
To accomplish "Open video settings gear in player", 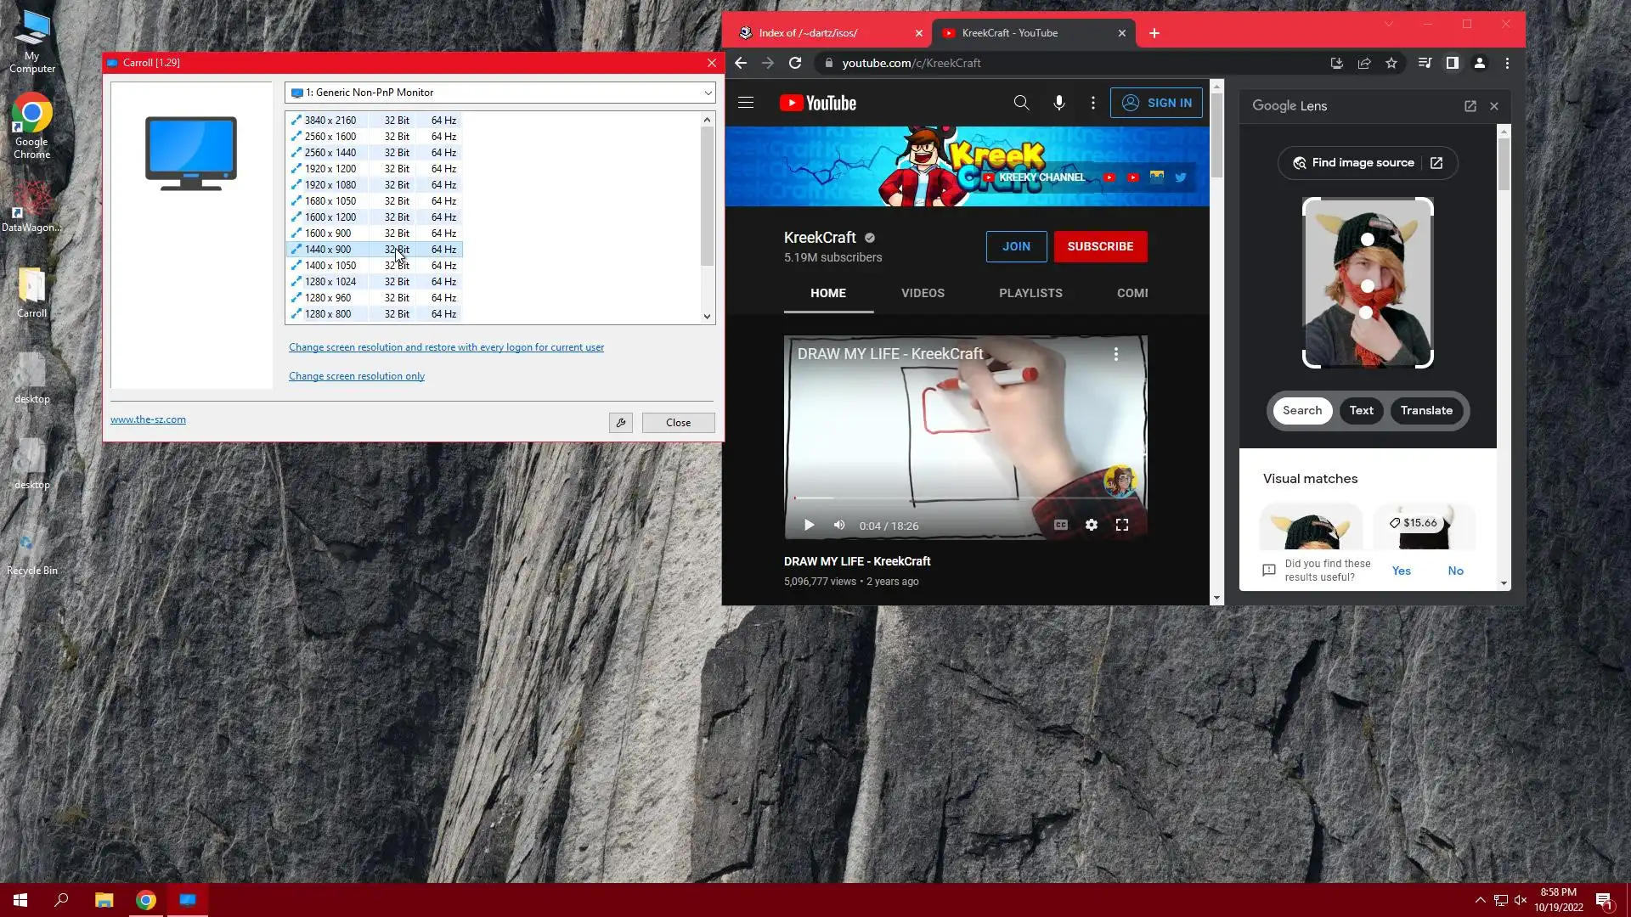I will [1091, 526].
